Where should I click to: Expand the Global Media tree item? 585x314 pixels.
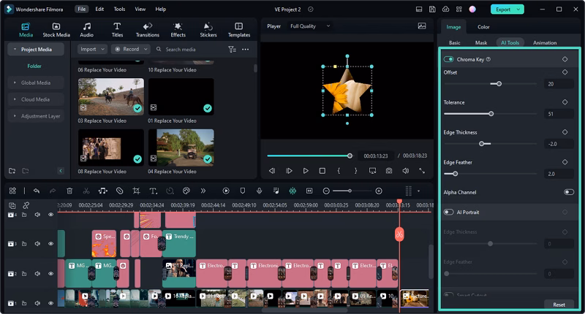click(x=35, y=83)
